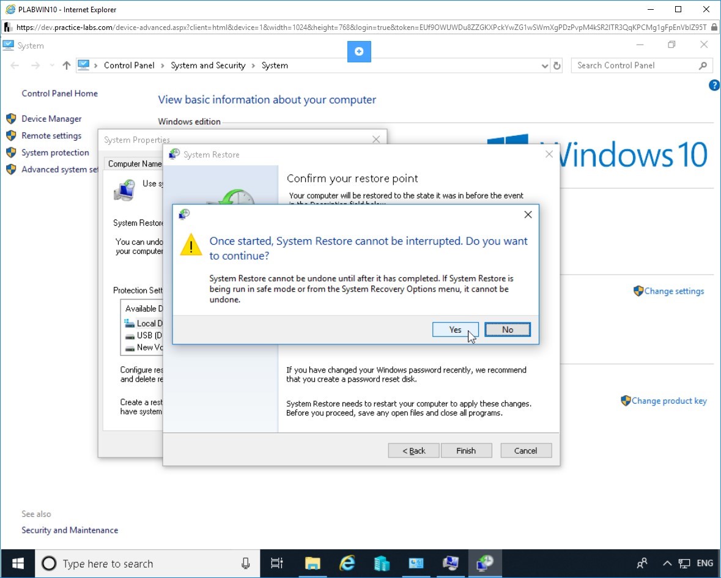
Task: Open Remote settings link
Action: pos(51,136)
